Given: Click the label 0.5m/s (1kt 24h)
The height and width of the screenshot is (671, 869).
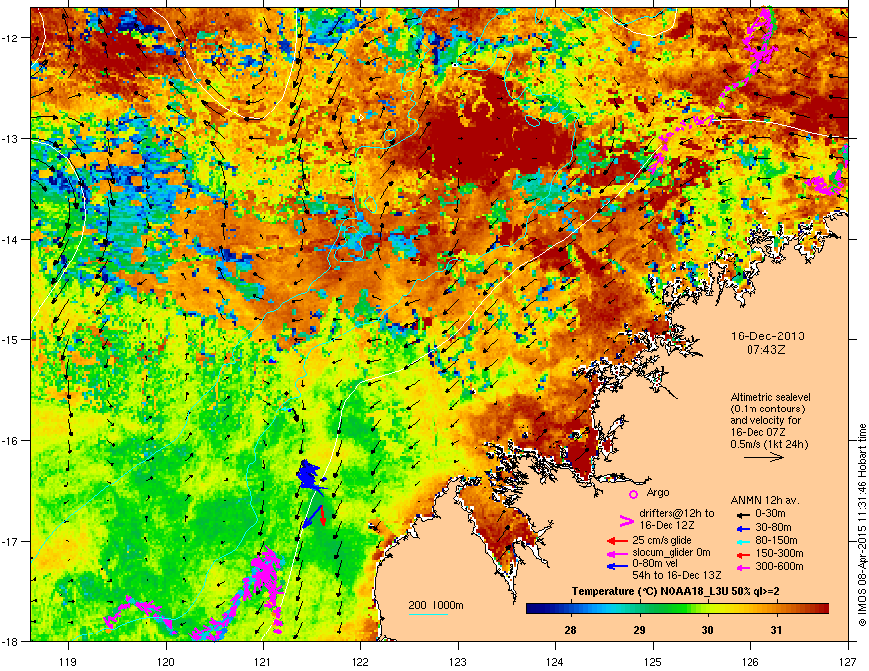Looking at the screenshot, I should point(768,444).
